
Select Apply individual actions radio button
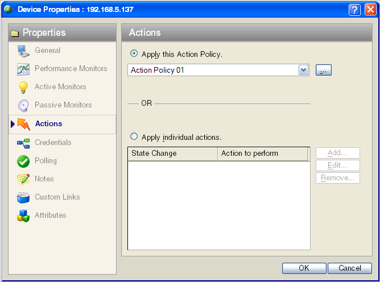pos(134,136)
